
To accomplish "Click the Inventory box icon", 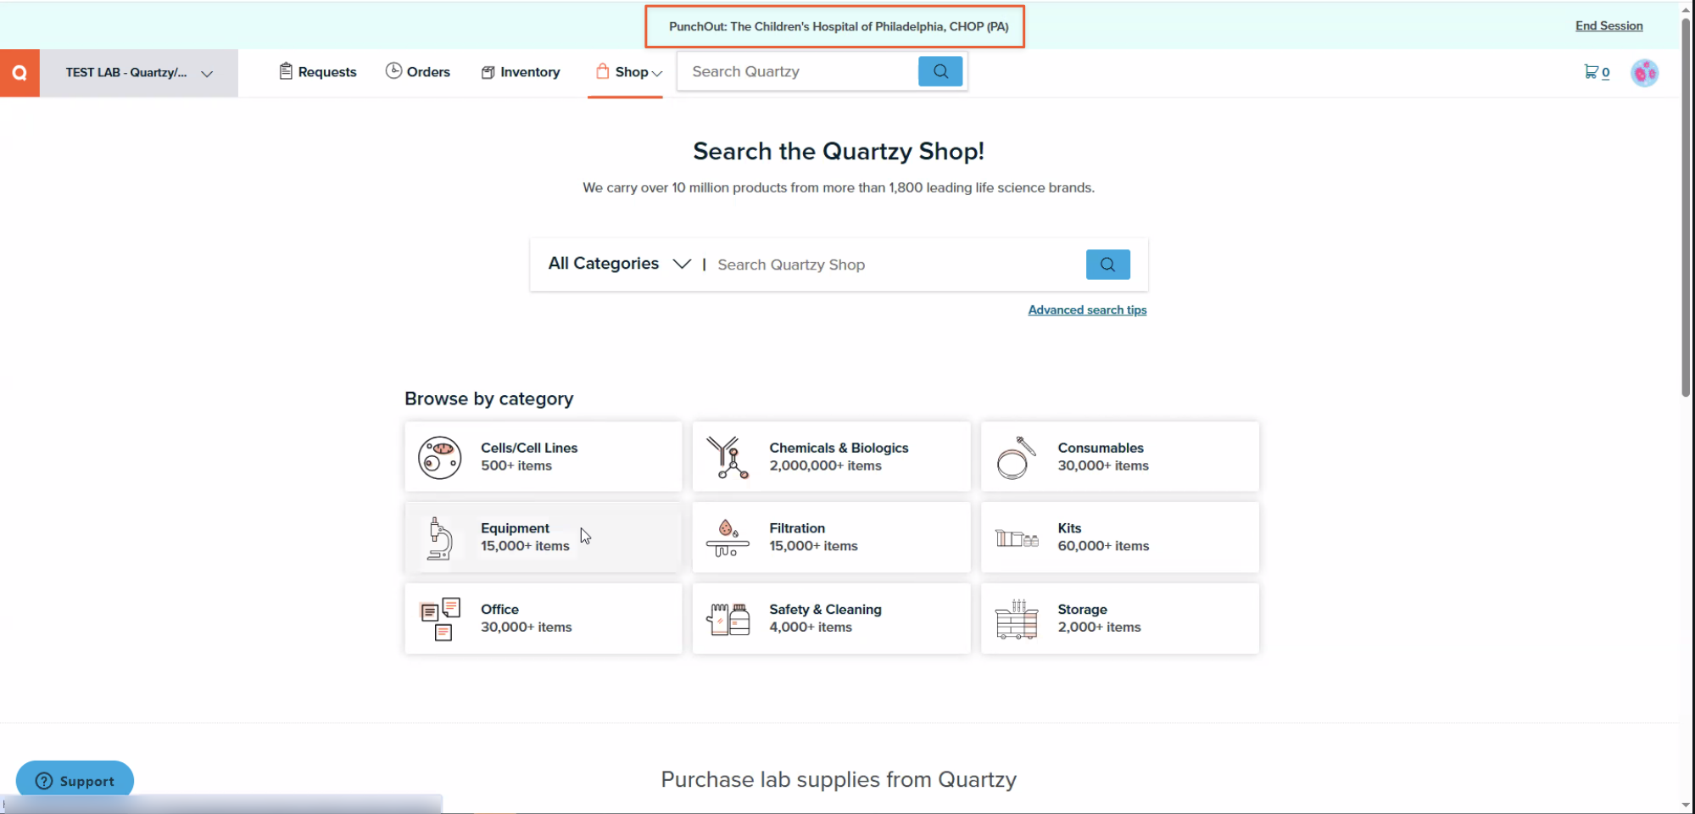I will point(488,72).
